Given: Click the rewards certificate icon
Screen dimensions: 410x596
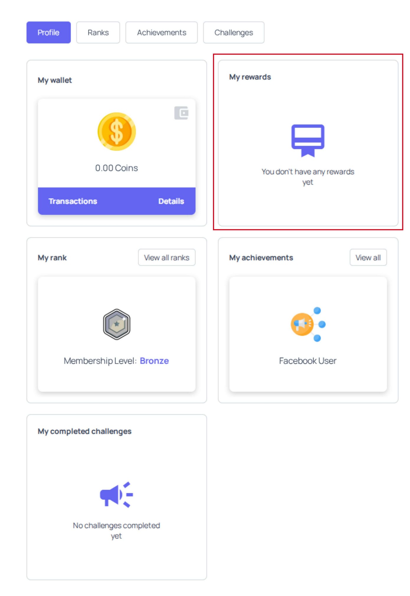Looking at the screenshot, I should tap(308, 140).
